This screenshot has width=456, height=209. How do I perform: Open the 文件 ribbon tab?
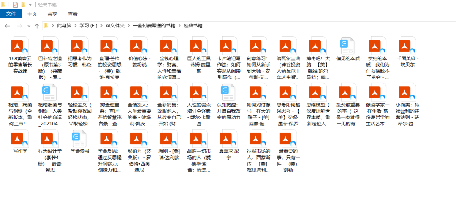tap(11, 14)
